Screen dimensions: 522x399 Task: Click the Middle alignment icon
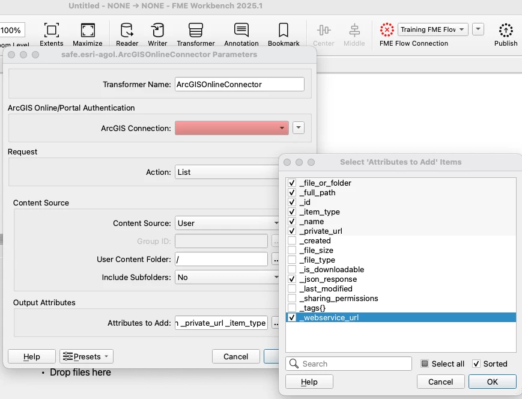pos(354,30)
